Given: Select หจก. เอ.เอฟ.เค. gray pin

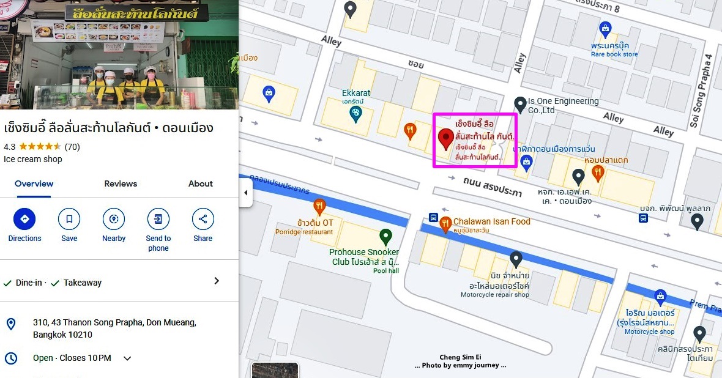Looking at the screenshot, I should point(578,177).
